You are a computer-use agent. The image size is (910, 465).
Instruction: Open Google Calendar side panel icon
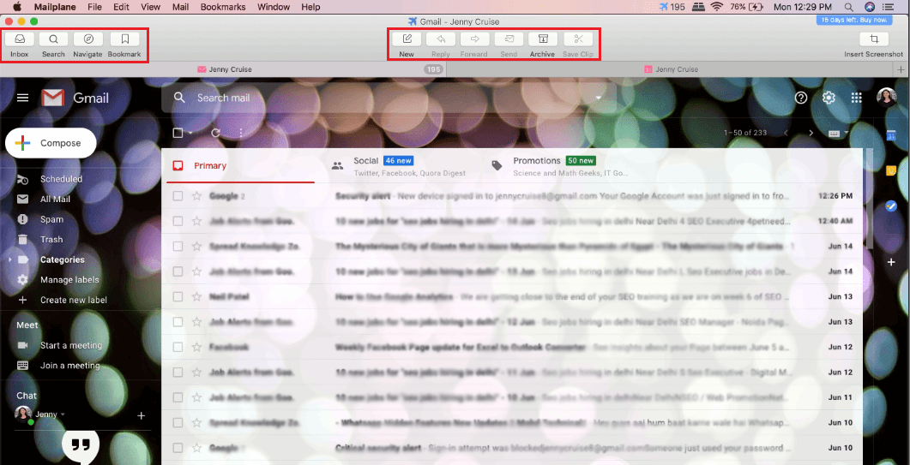point(891,135)
